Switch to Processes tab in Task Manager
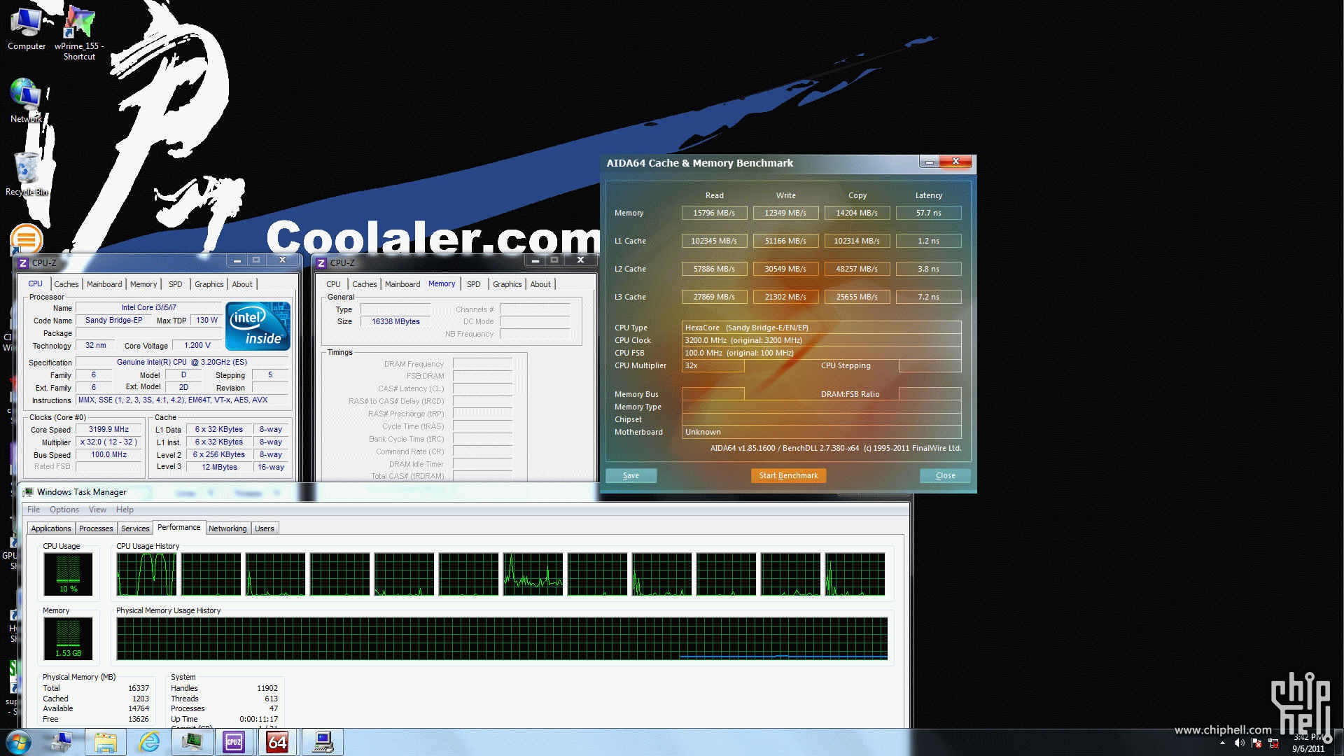The height and width of the screenshot is (756, 1344). coord(95,528)
